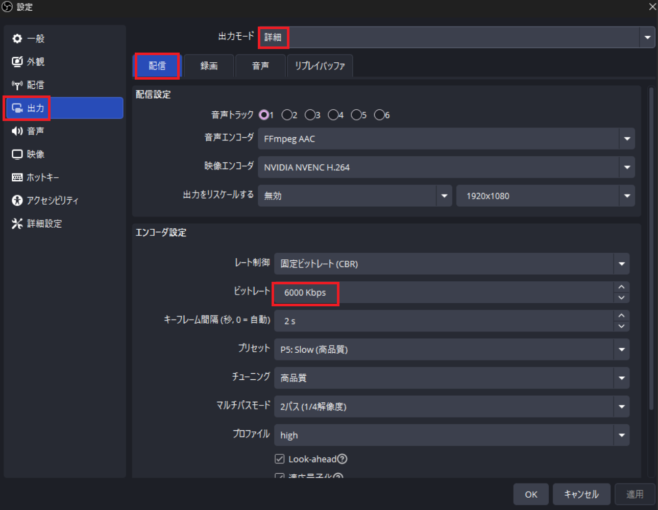
Task: Click the キャンセル (Cancel) button
Action: 581,494
